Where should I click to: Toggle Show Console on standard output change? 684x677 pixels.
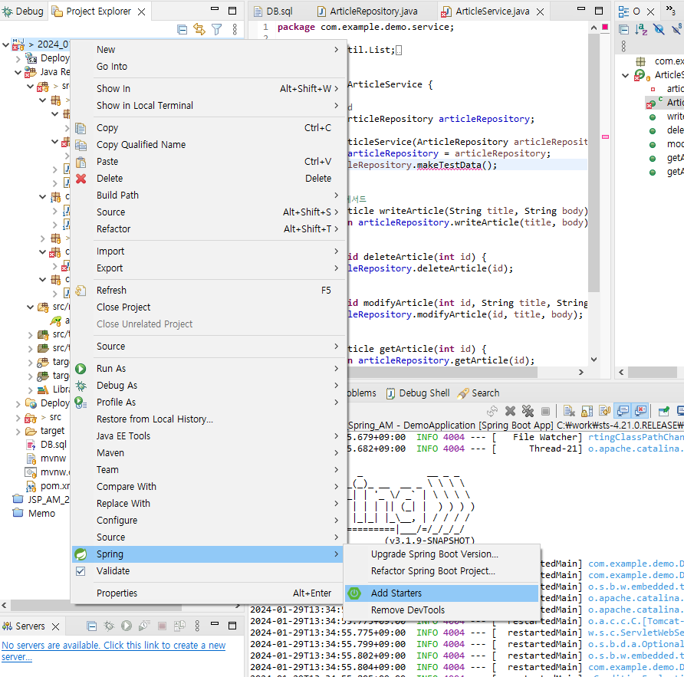pyautogui.click(x=623, y=411)
